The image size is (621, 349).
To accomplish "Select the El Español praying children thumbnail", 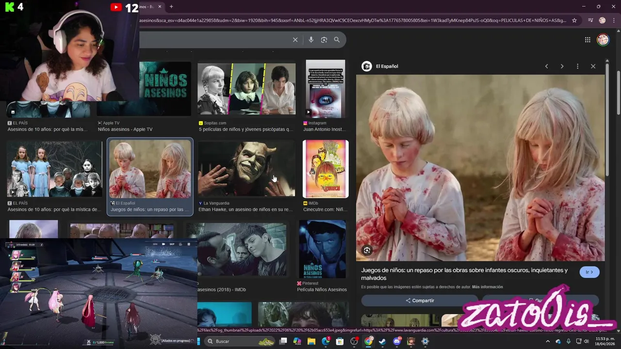I will click(150, 169).
